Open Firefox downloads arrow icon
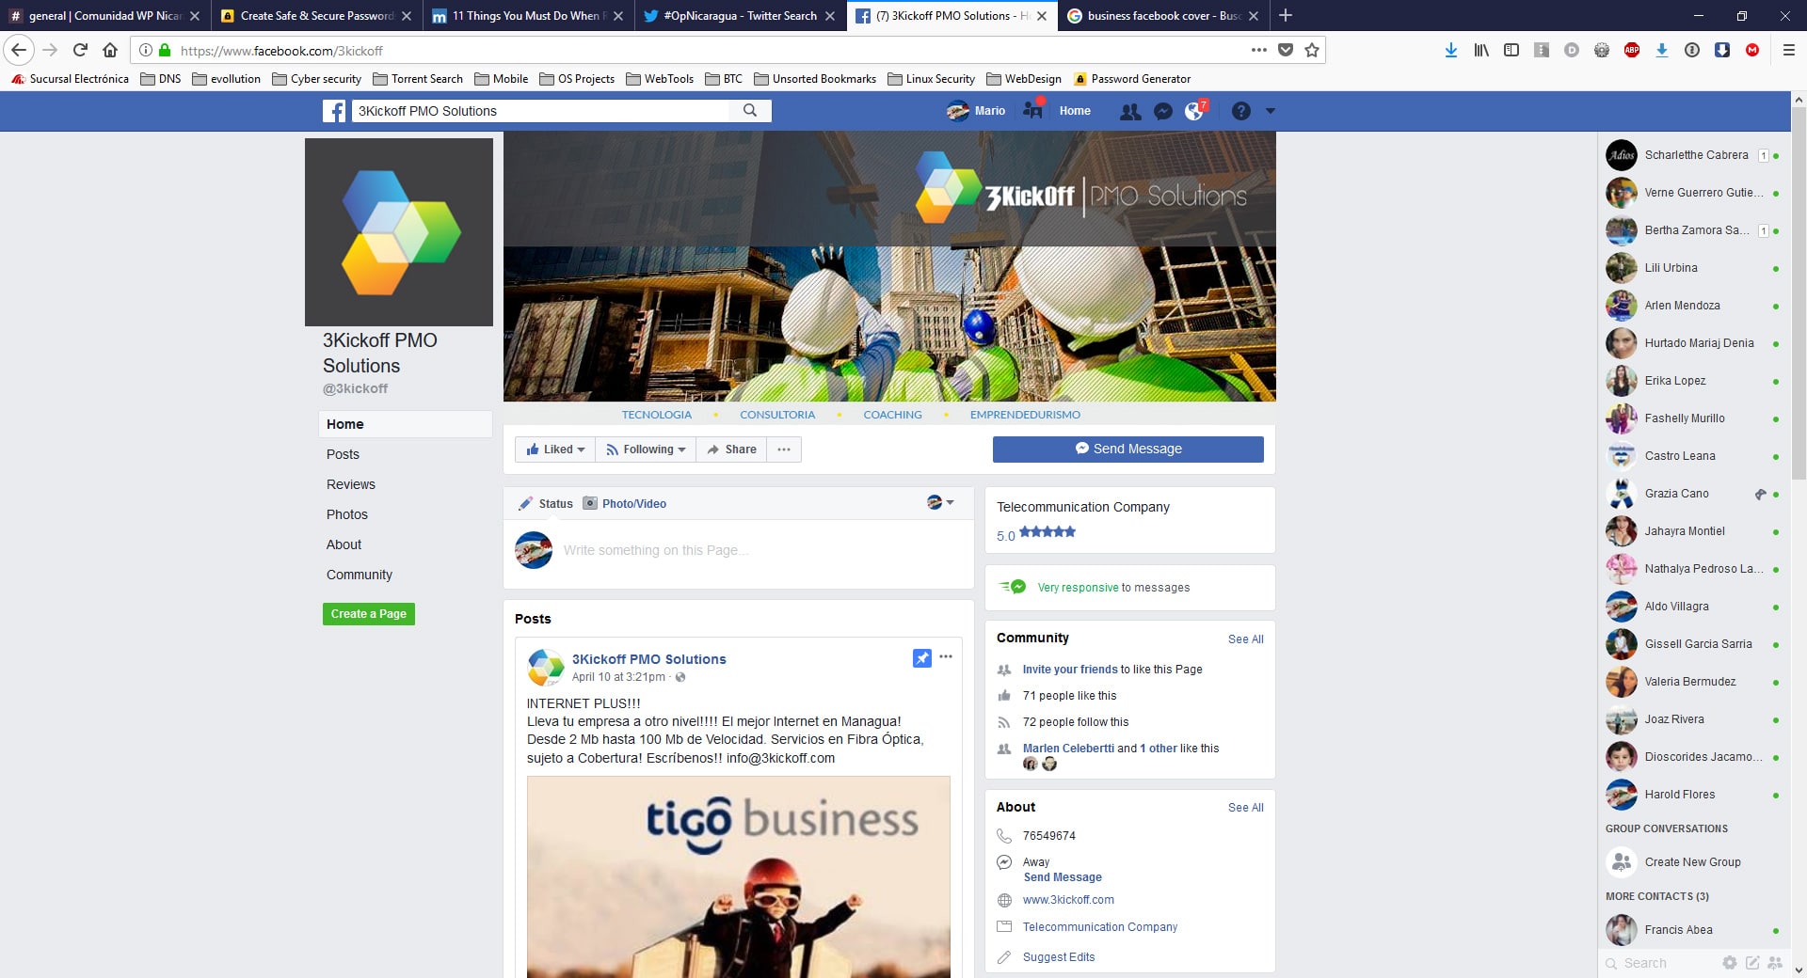This screenshot has height=978, width=1807. (x=1451, y=50)
